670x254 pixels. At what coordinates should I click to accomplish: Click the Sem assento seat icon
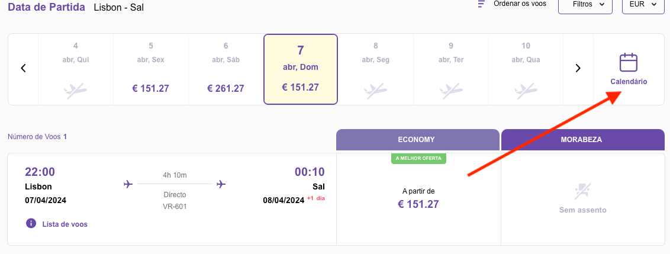pyautogui.click(x=582, y=192)
